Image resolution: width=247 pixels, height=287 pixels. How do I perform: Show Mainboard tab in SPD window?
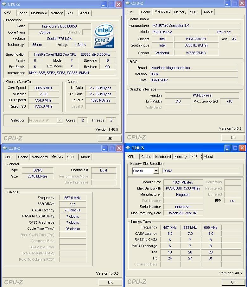pos(163,157)
